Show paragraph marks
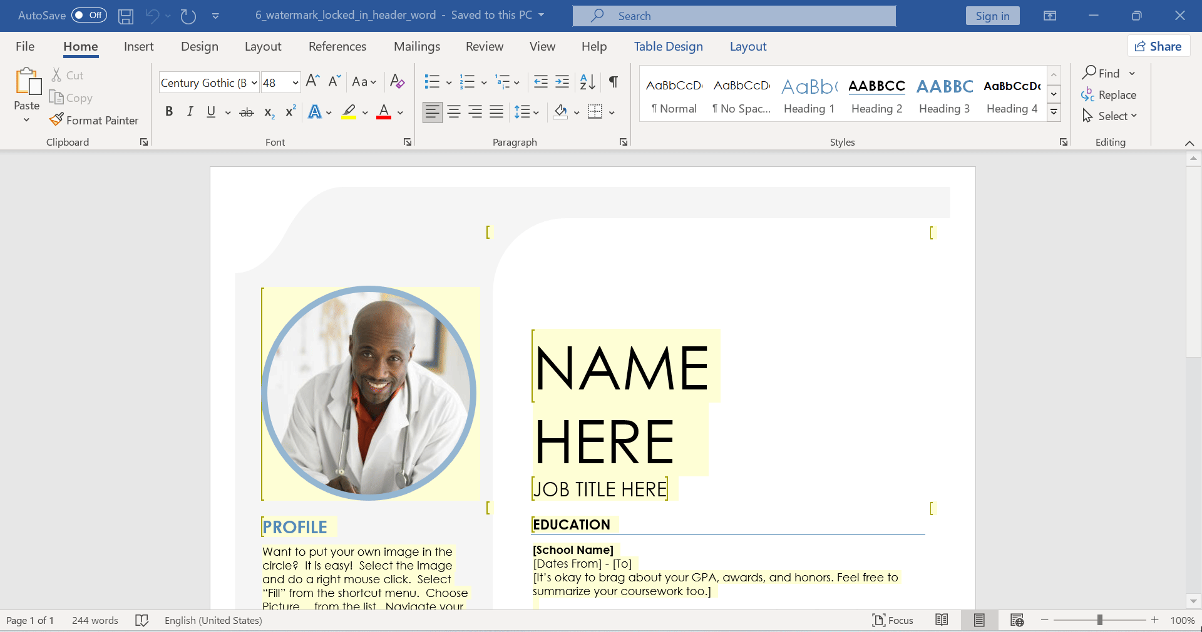This screenshot has height=632, width=1202. [x=613, y=82]
